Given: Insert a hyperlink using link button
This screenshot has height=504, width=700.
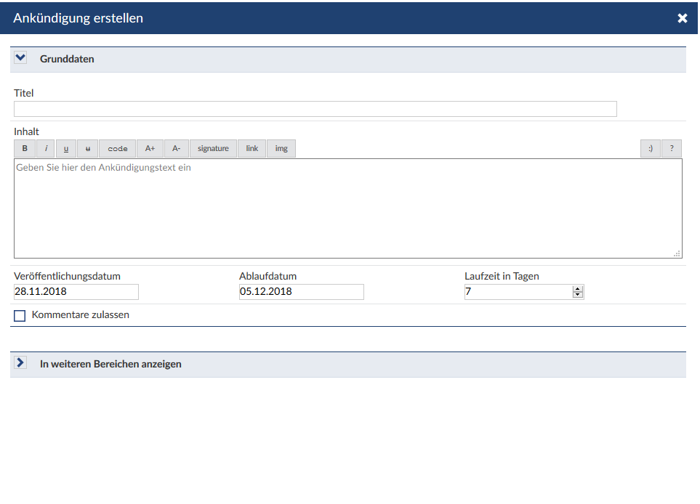Looking at the screenshot, I should point(252,149).
